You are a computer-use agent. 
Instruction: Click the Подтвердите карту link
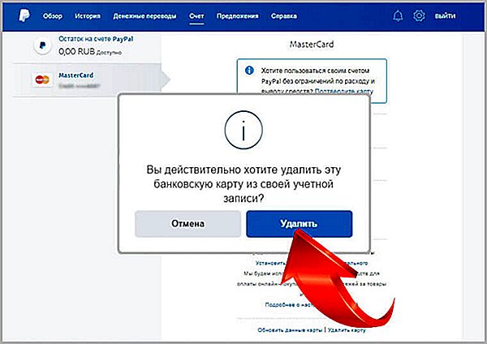[x=344, y=91]
